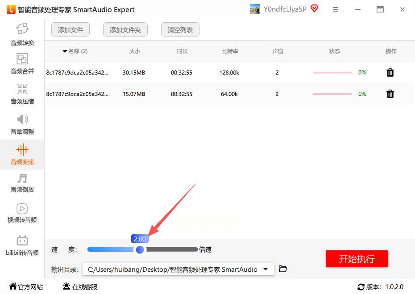
Task: Open the 在线客服 online support link
Action: coord(80,286)
